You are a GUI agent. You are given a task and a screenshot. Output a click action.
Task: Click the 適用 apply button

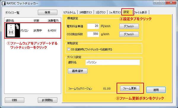pyautogui.click(x=156, y=90)
